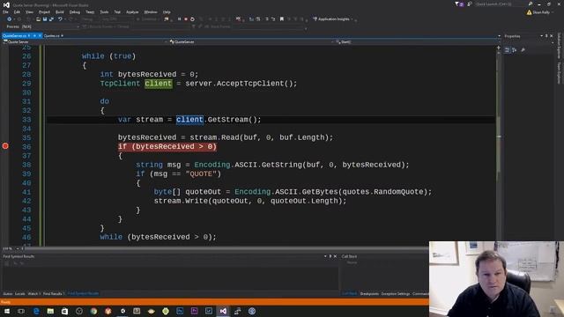This screenshot has width=564, height=317.
Task: Click the Alphabetical sort icon in Properties
Action: 515,50
